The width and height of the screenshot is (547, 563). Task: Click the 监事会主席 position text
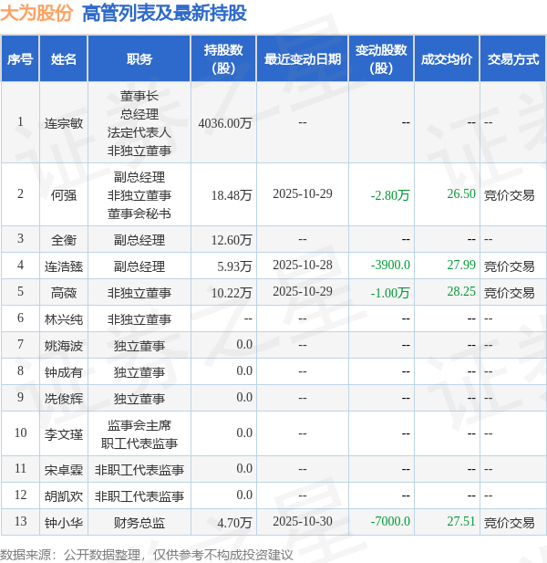139,425
